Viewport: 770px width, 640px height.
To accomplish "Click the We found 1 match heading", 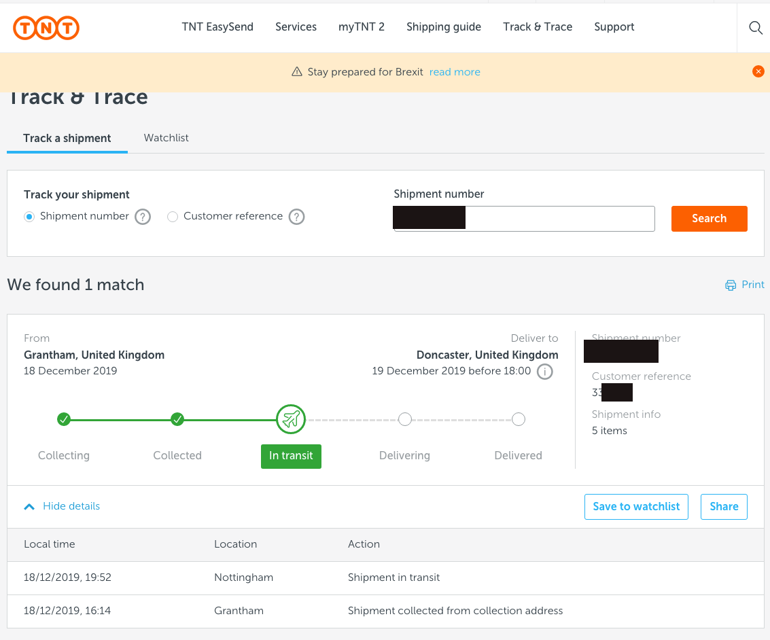I will pos(75,285).
